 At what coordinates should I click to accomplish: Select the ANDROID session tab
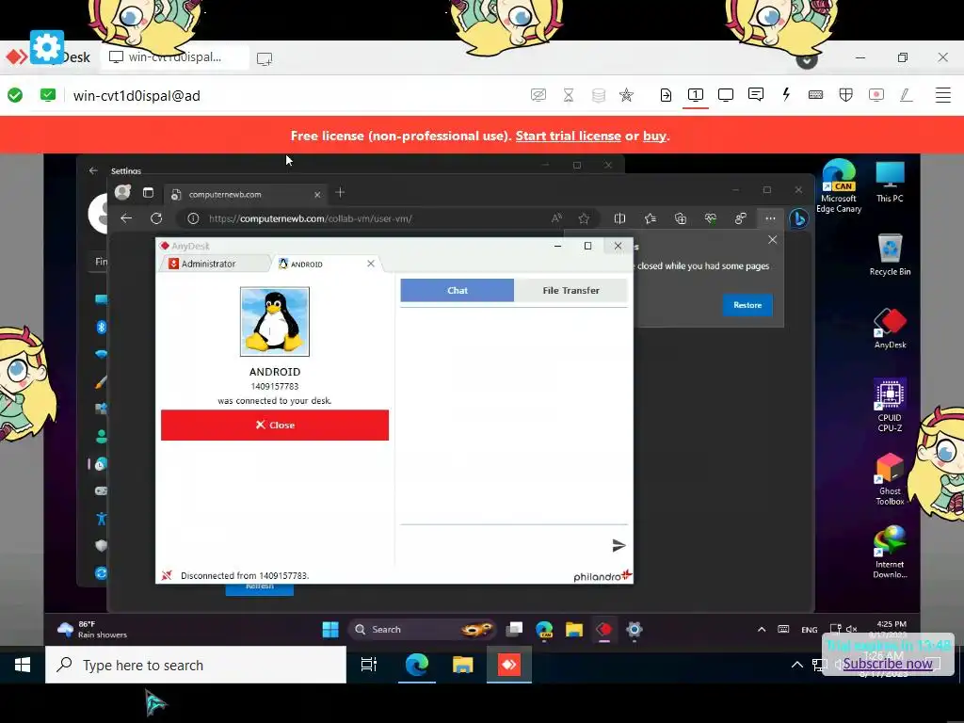click(x=326, y=264)
